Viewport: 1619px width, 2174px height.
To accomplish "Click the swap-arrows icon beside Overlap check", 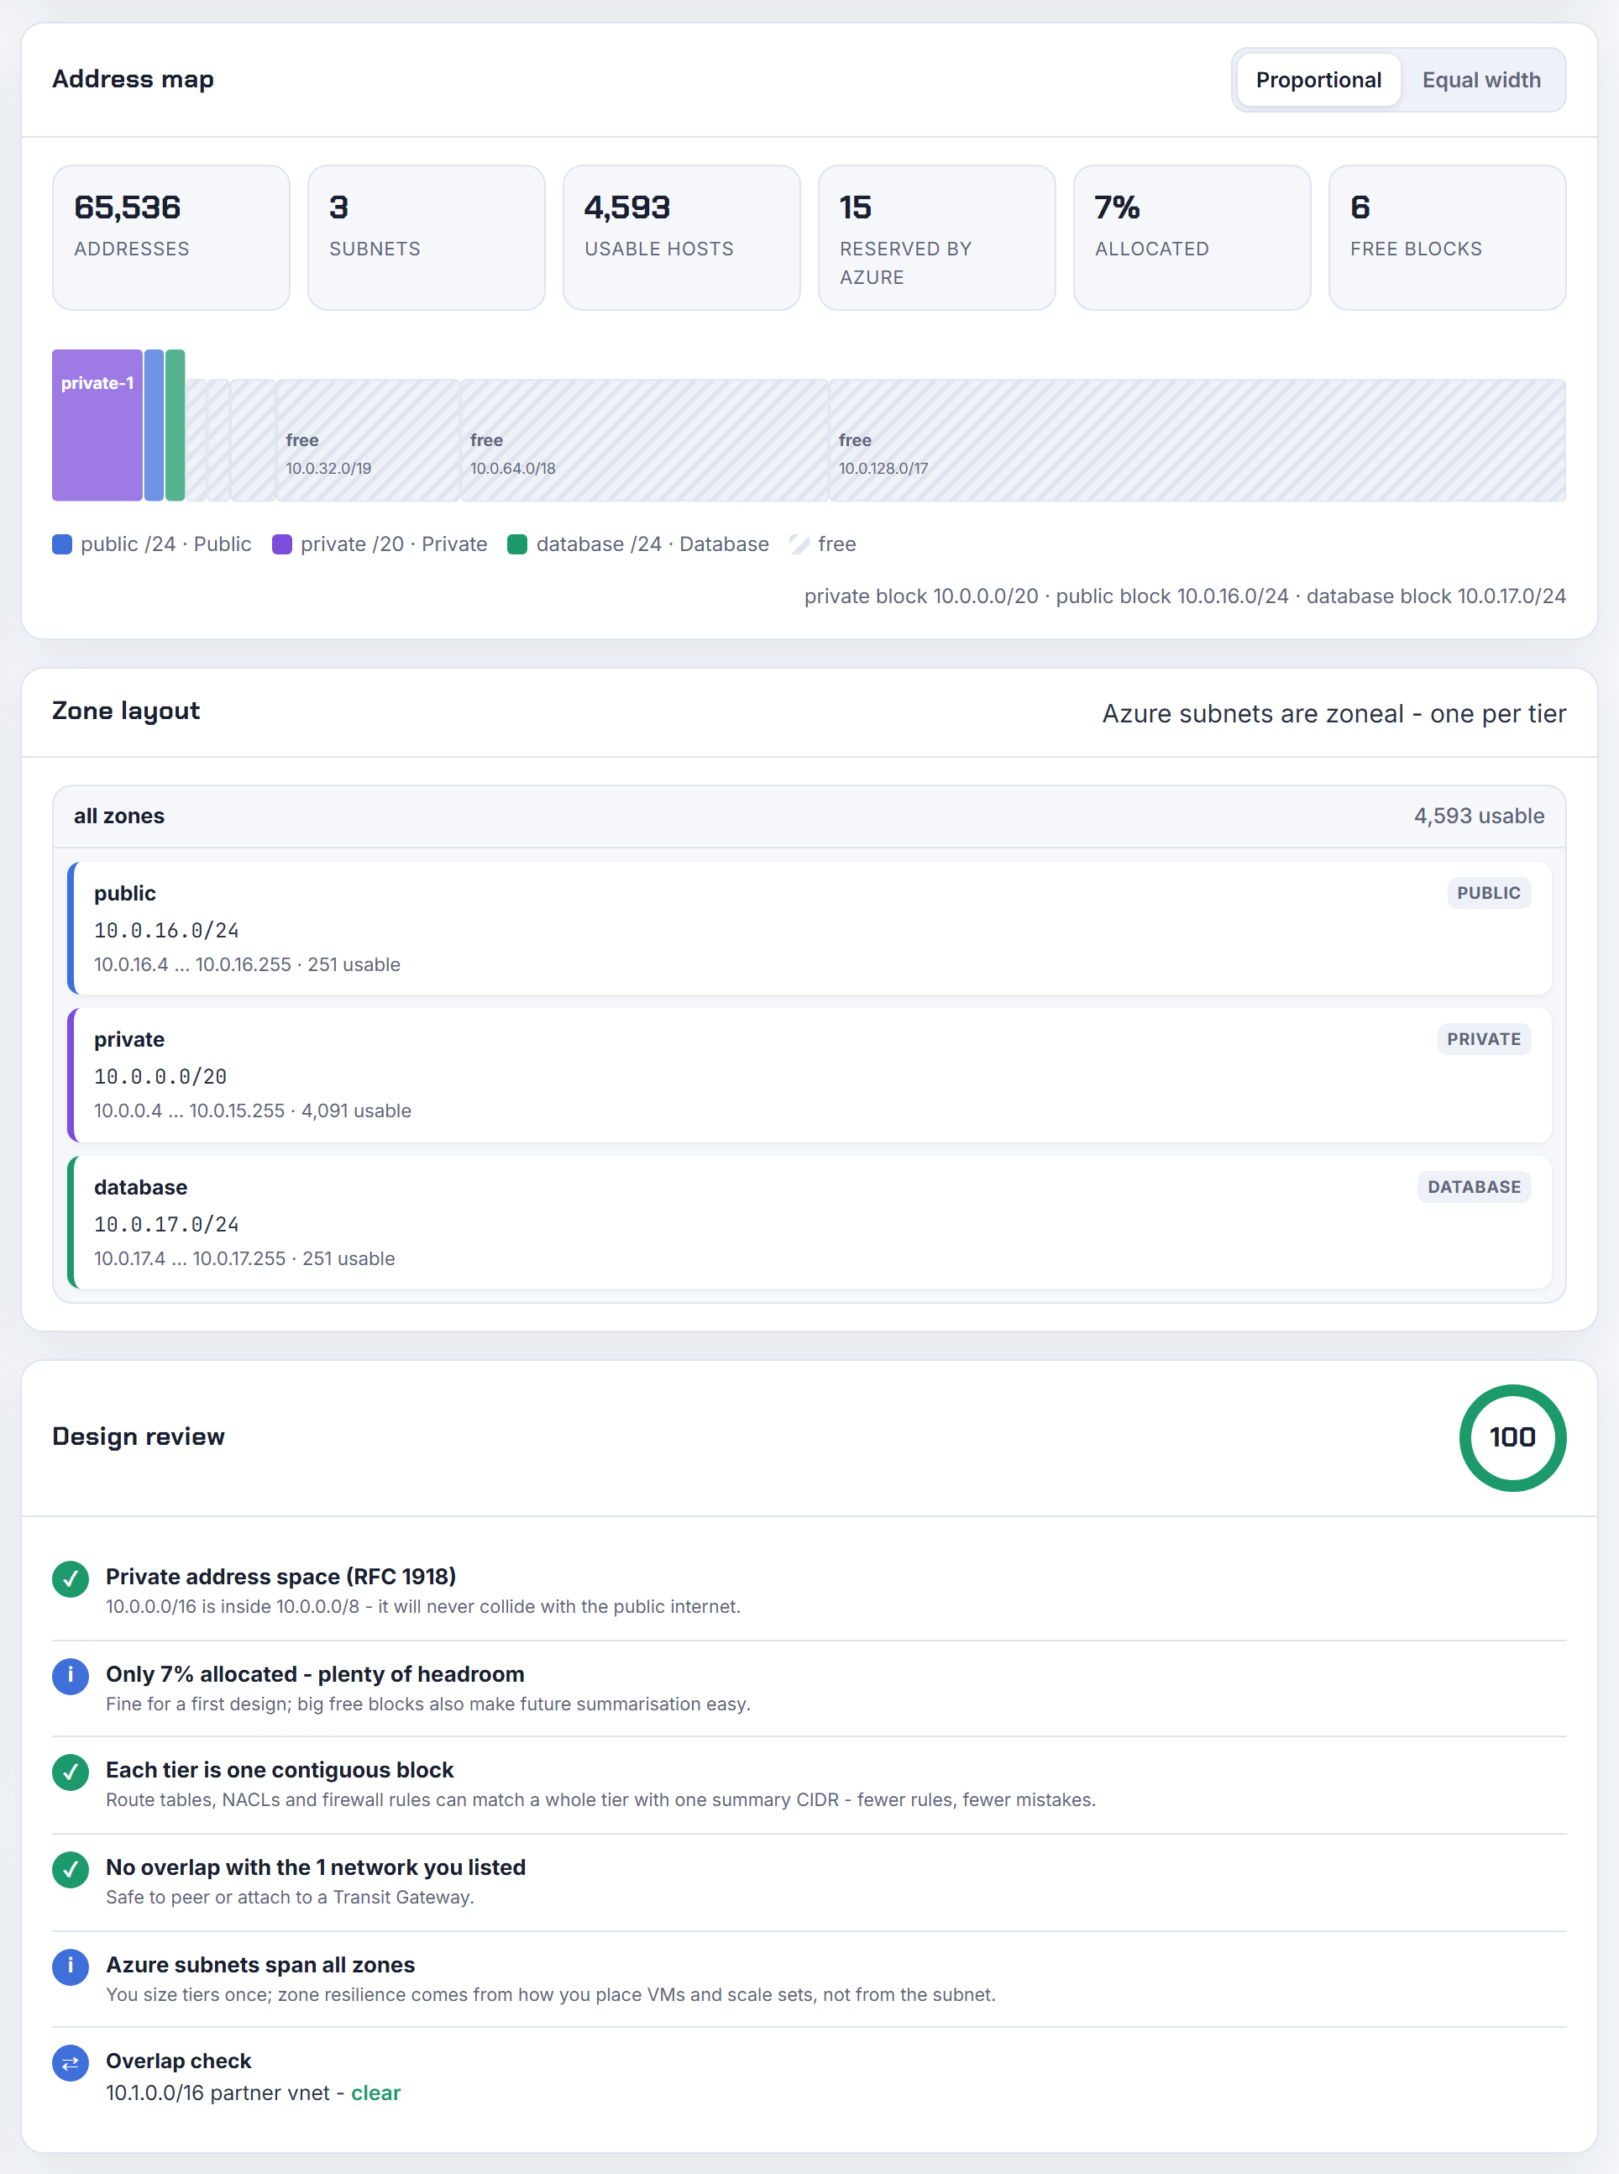I will coord(71,2063).
